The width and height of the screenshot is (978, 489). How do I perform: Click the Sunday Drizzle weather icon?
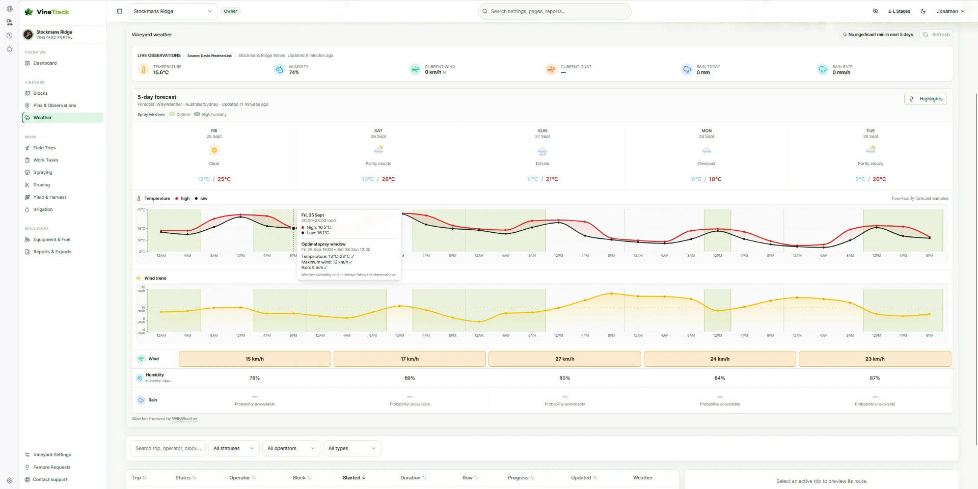coord(542,151)
